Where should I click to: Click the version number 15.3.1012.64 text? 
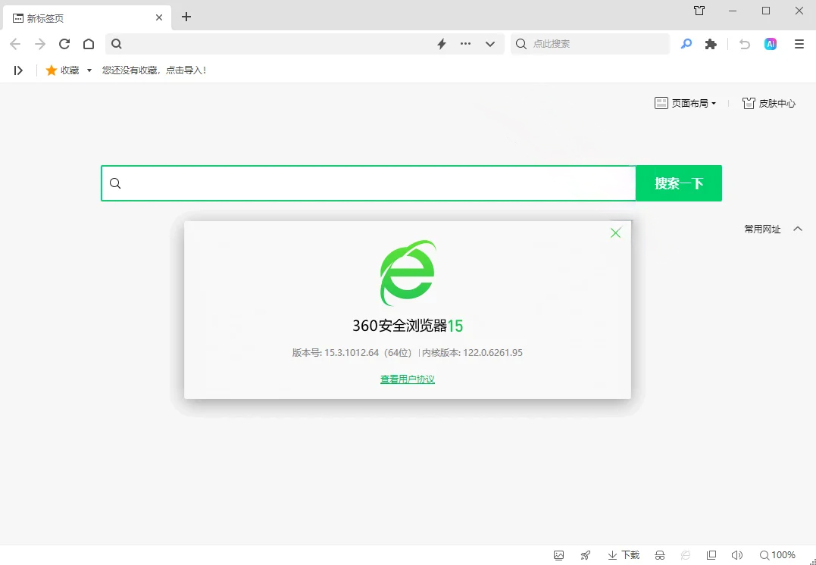coord(352,353)
